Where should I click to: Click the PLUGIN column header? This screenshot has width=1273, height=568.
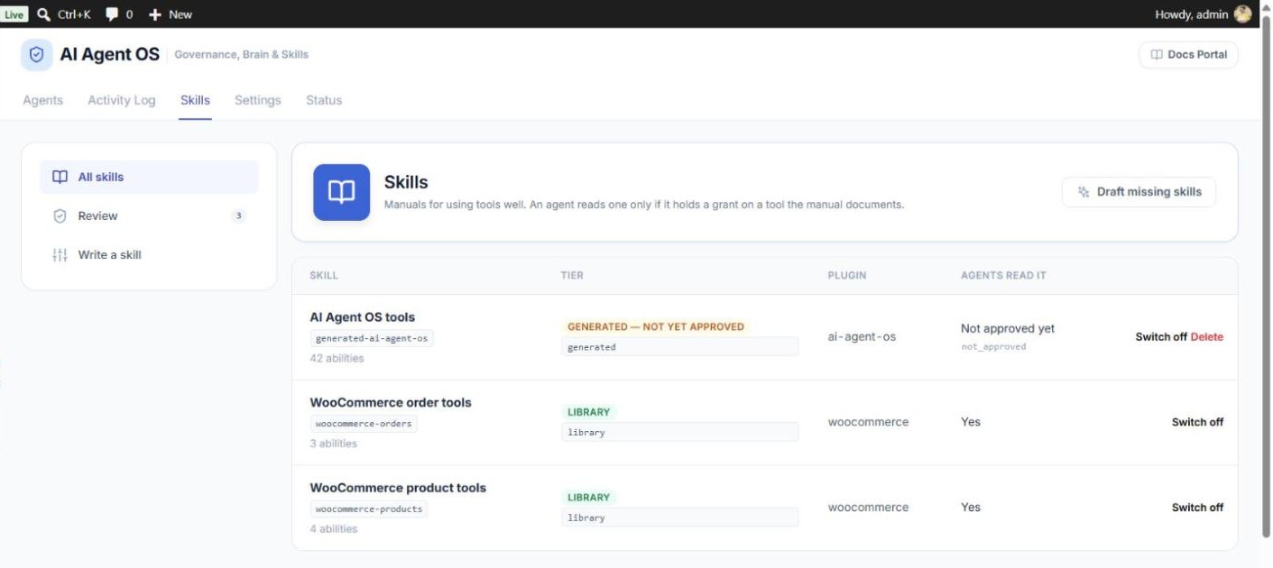847,276
